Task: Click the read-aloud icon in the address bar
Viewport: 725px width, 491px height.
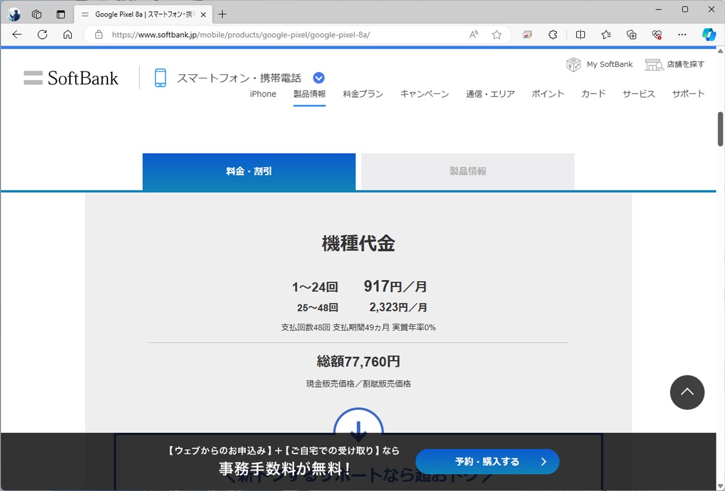Action: [474, 35]
